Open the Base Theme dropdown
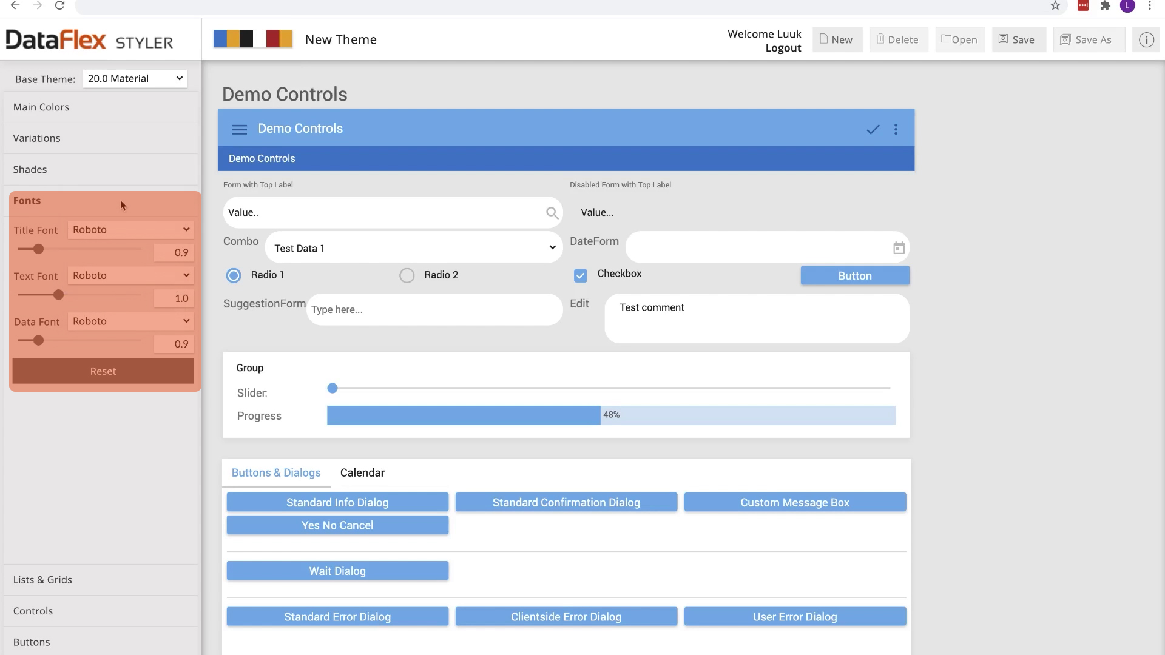 (135, 79)
